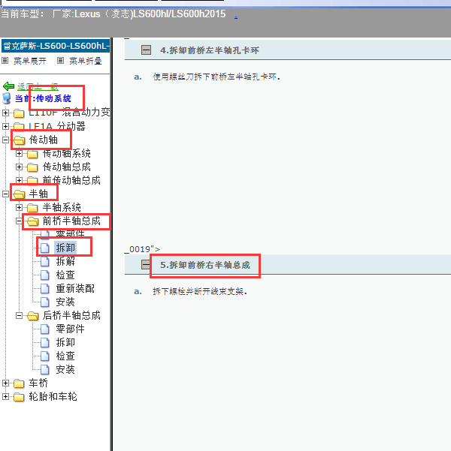The height and width of the screenshot is (451, 451).
Task: Click the 当前:传动系统 label
Action: point(43,98)
